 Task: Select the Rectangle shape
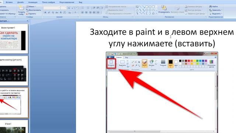[x=147, y=7]
